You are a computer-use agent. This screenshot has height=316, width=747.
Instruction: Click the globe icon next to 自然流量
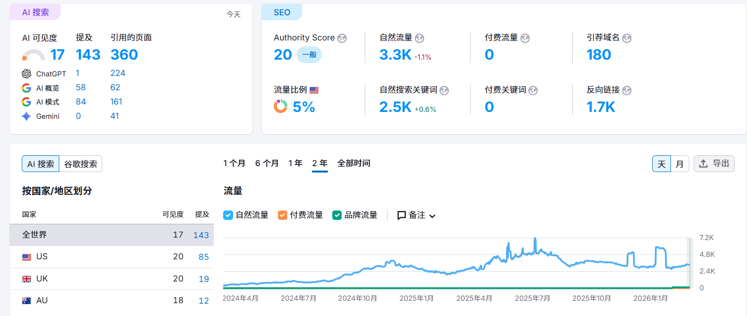click(x=420, y=38)
